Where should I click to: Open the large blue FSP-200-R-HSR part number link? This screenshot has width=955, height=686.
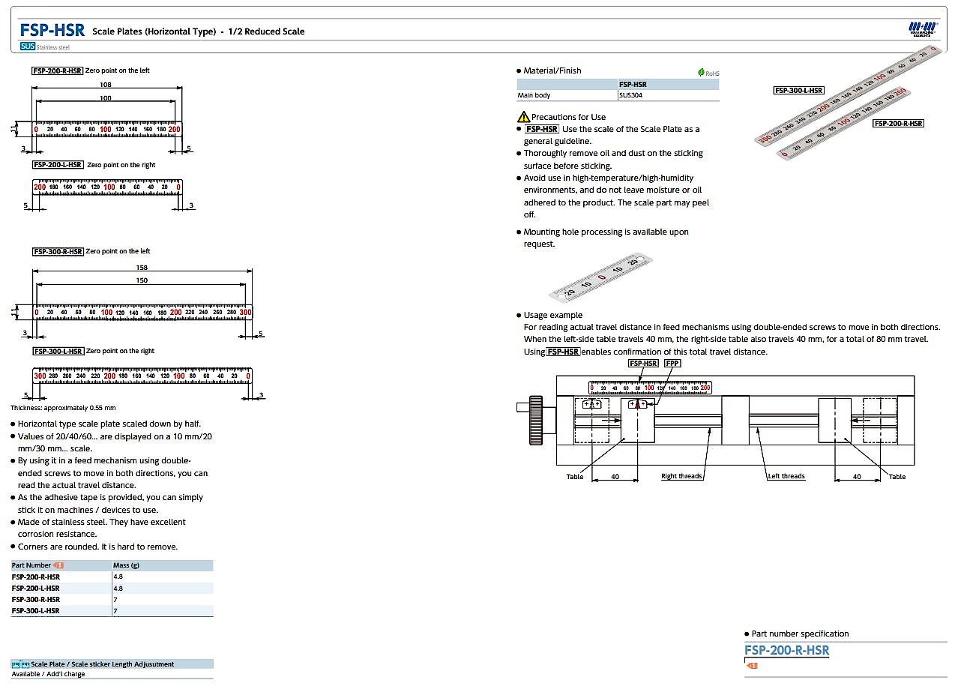point(787,650)
